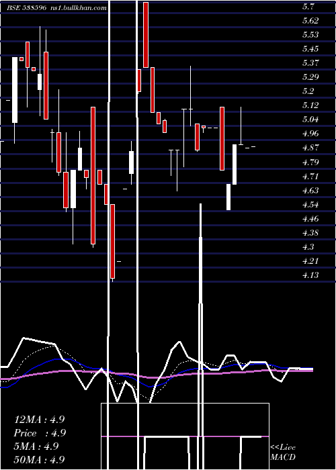Select the 4.54 price axis label
Image resolution: width=336 pixels, height=470 pixels.
point(310,204)
